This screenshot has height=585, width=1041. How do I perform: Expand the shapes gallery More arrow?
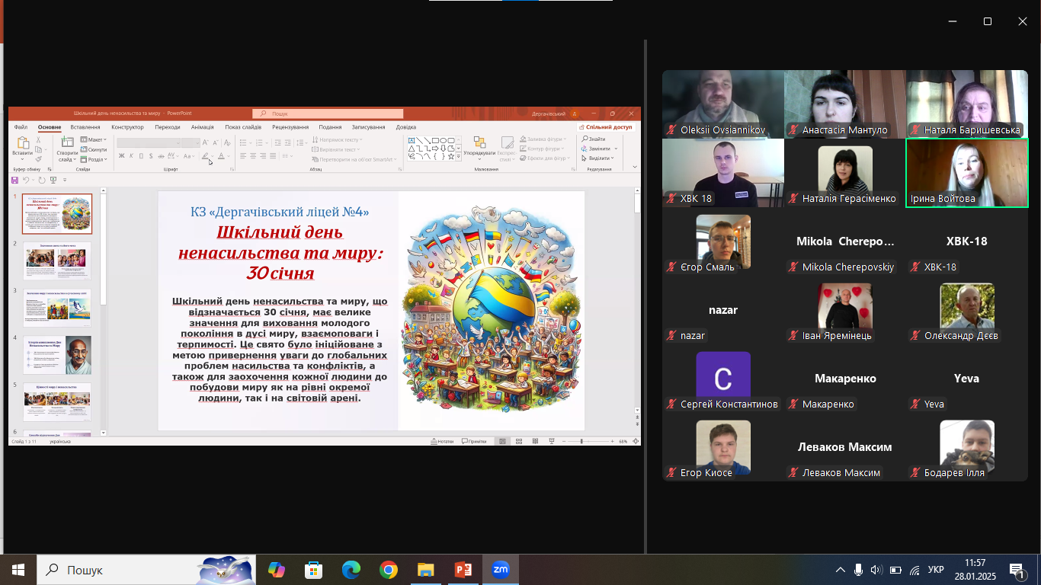pyautogui.click(x=458, y=157)
